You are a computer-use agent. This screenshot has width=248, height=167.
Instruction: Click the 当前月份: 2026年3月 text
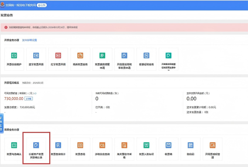(33, 83)
